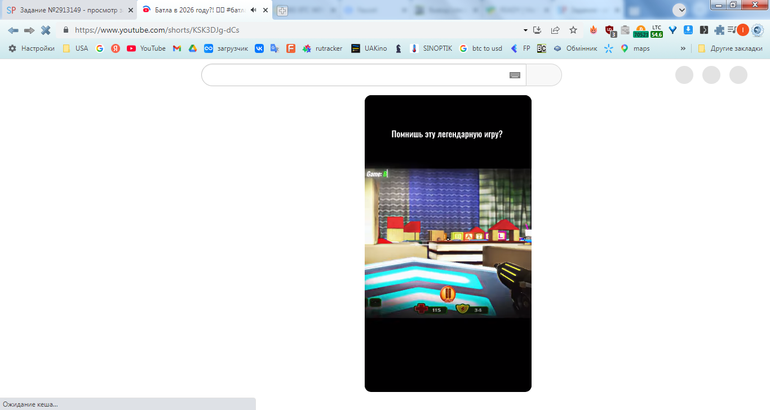Viewport: 770px width, 410px height.
Task: Open the uBlock Origin extension icon
Action: tap(610, 30)
